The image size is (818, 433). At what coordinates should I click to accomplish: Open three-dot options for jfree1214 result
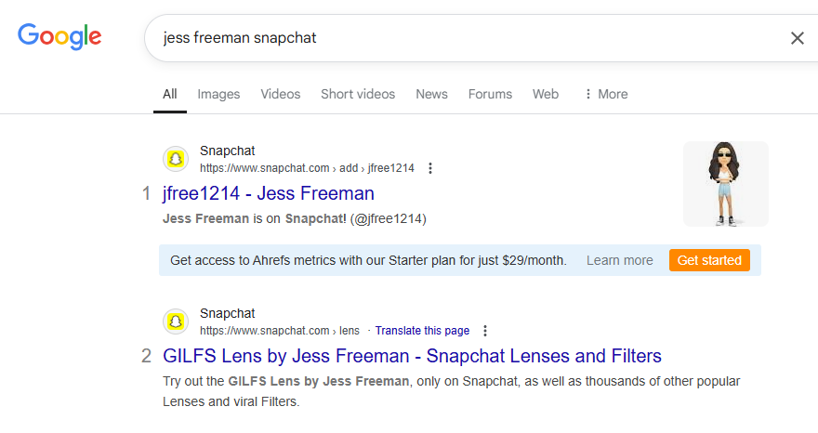click(x=429, y=168)
